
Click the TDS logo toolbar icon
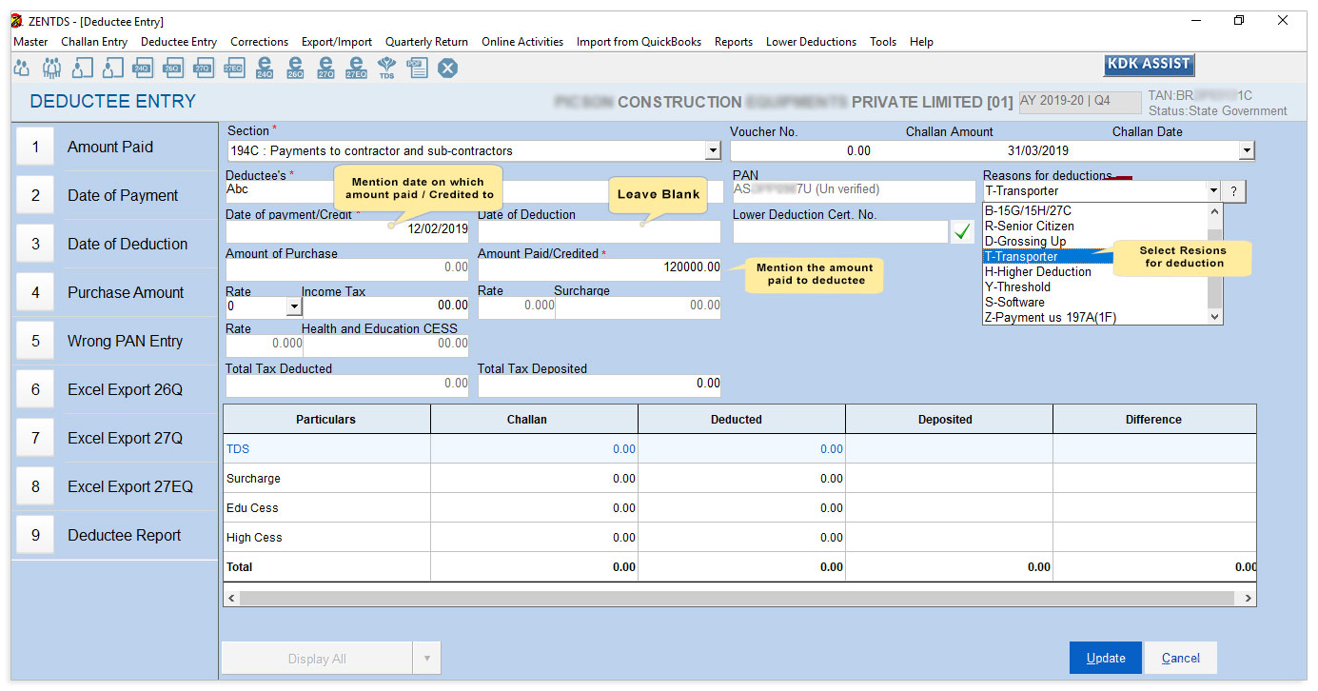[386, 68]
